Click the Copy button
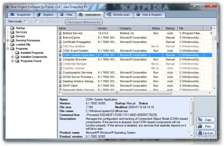 (206, 120)
